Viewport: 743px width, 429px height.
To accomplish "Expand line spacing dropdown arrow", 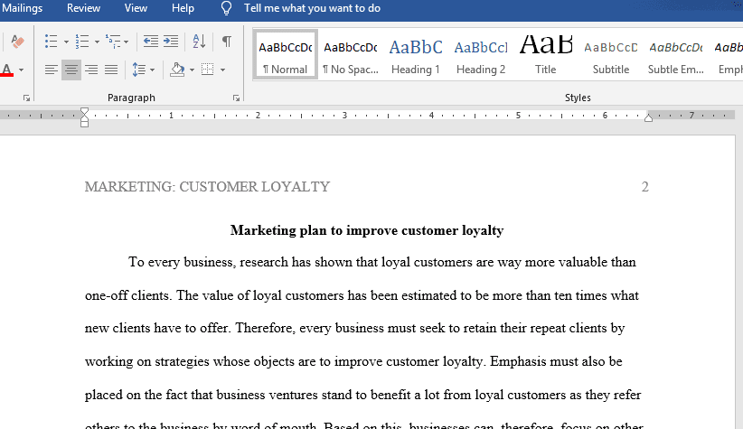I will pyautogui.click(x=152, y=70).
